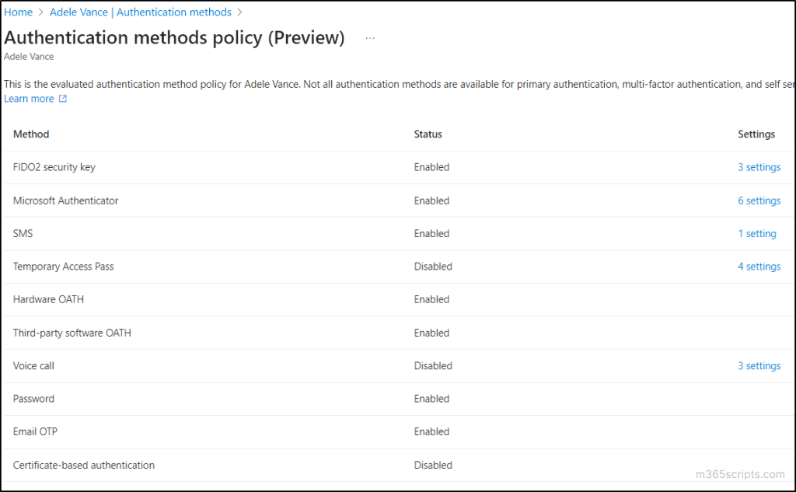796x492 pixels.
Task: Click the external link icon next to Learn more
Action: pos(65,98)
